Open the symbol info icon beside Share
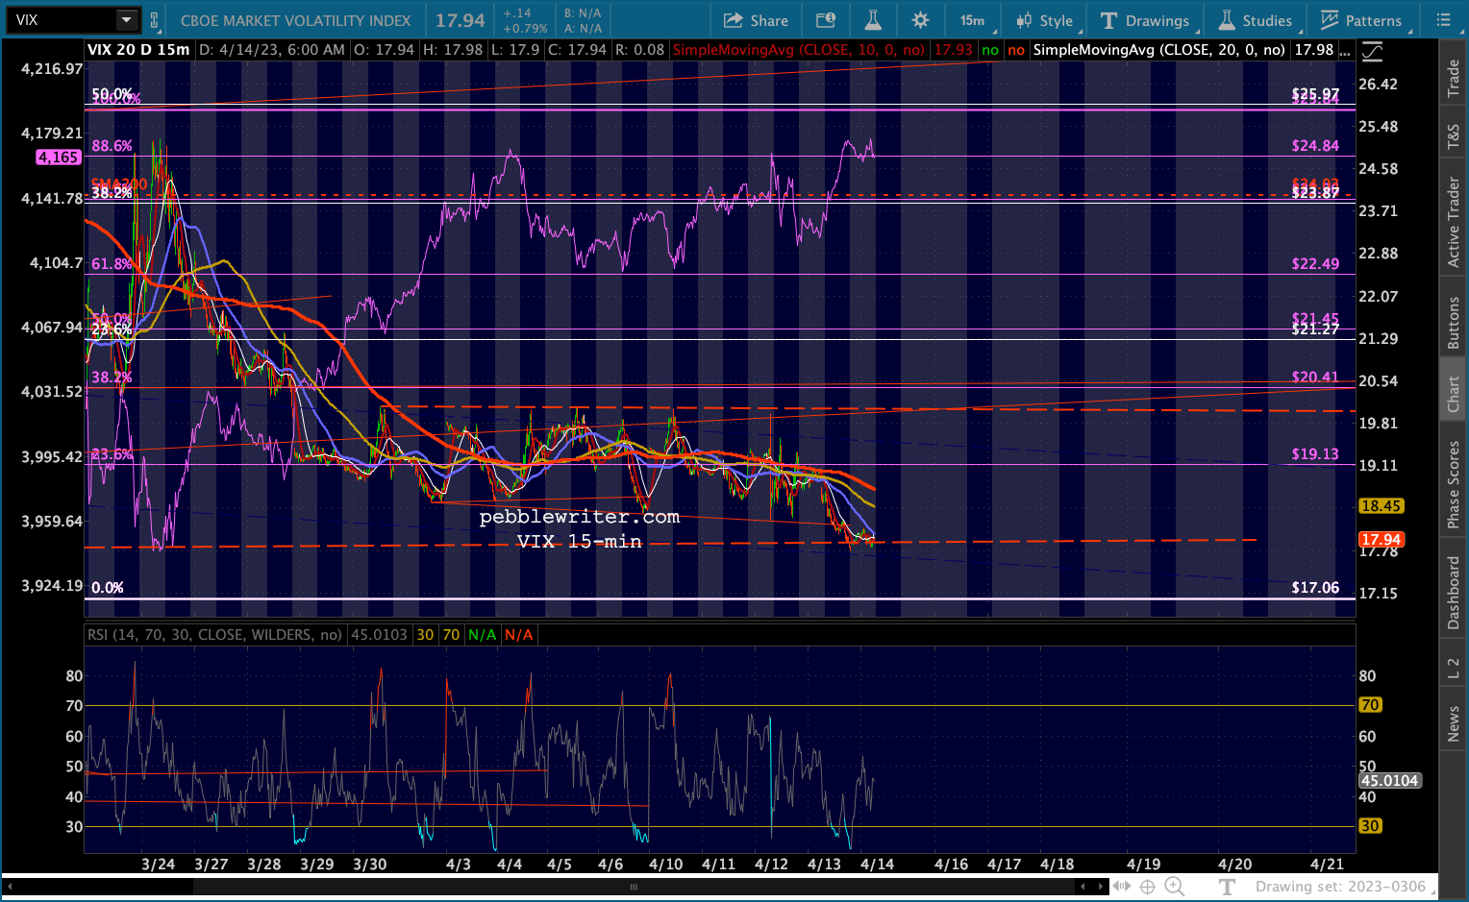The image size is (1469, 902). coord(825,20)
